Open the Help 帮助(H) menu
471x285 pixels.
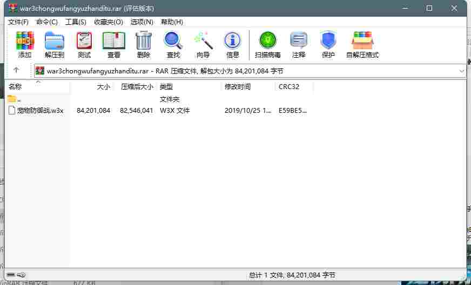pos(172,22)
